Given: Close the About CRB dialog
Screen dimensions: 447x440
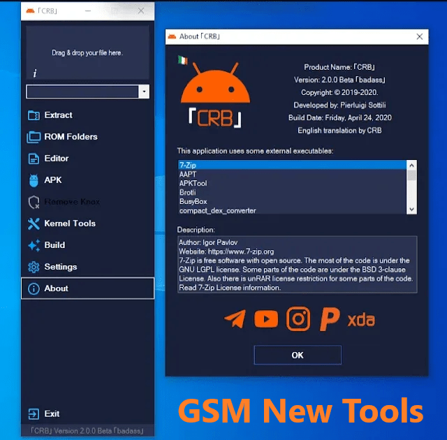Looking at the screenshot, I should (419, 36).
